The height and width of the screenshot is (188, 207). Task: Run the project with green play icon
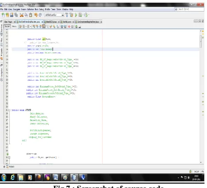[x=76, y=15]
